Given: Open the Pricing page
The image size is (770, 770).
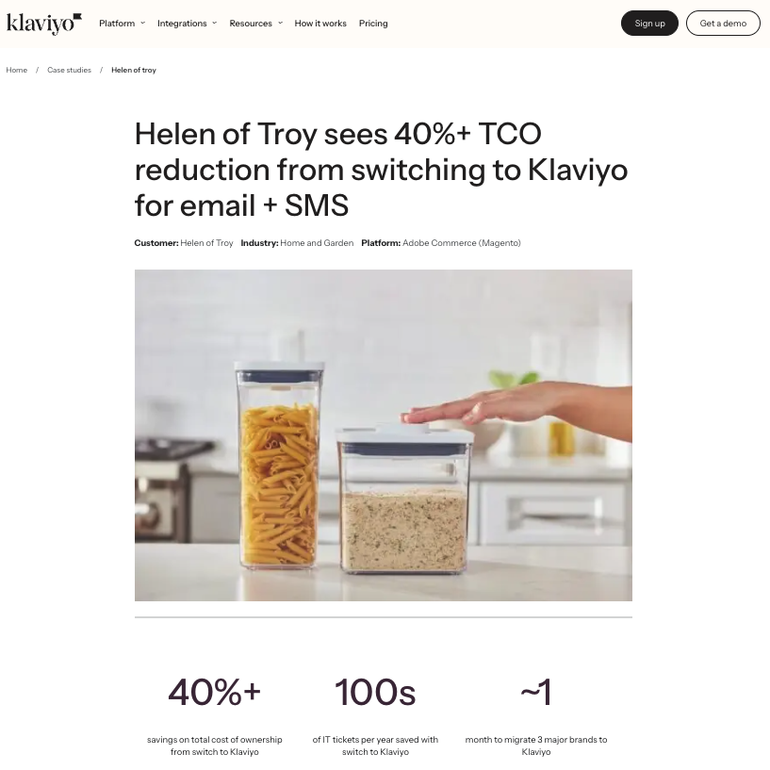Looking at the screenshot, I should (373, 23).
